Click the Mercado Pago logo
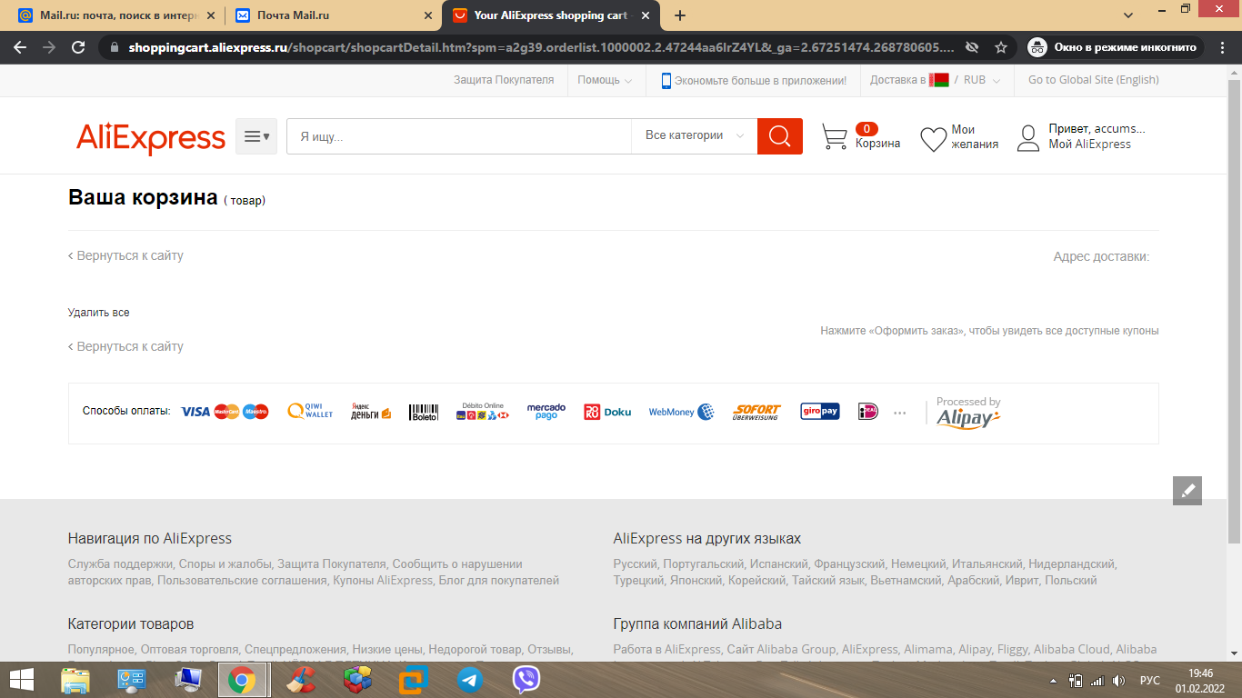1242x698 pixels. point(546,412)
